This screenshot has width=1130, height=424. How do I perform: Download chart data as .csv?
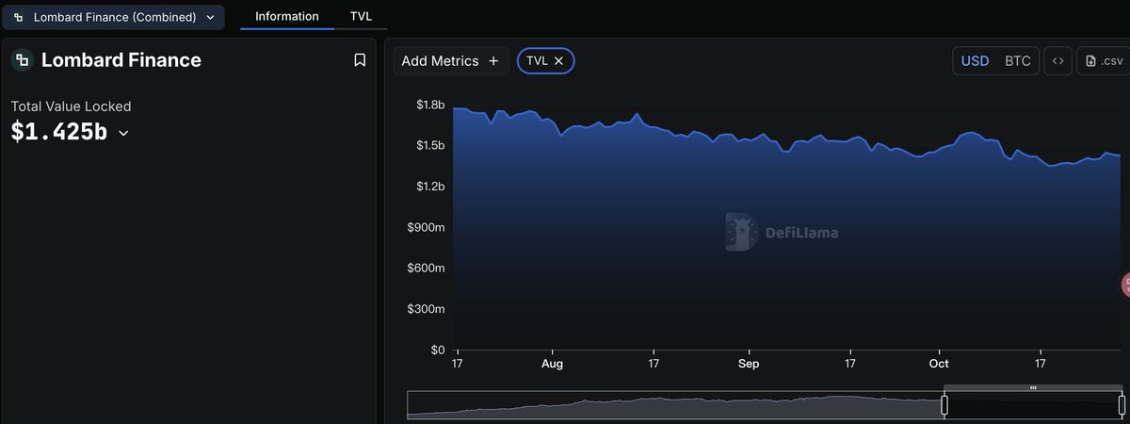[x=1104, y=61]
